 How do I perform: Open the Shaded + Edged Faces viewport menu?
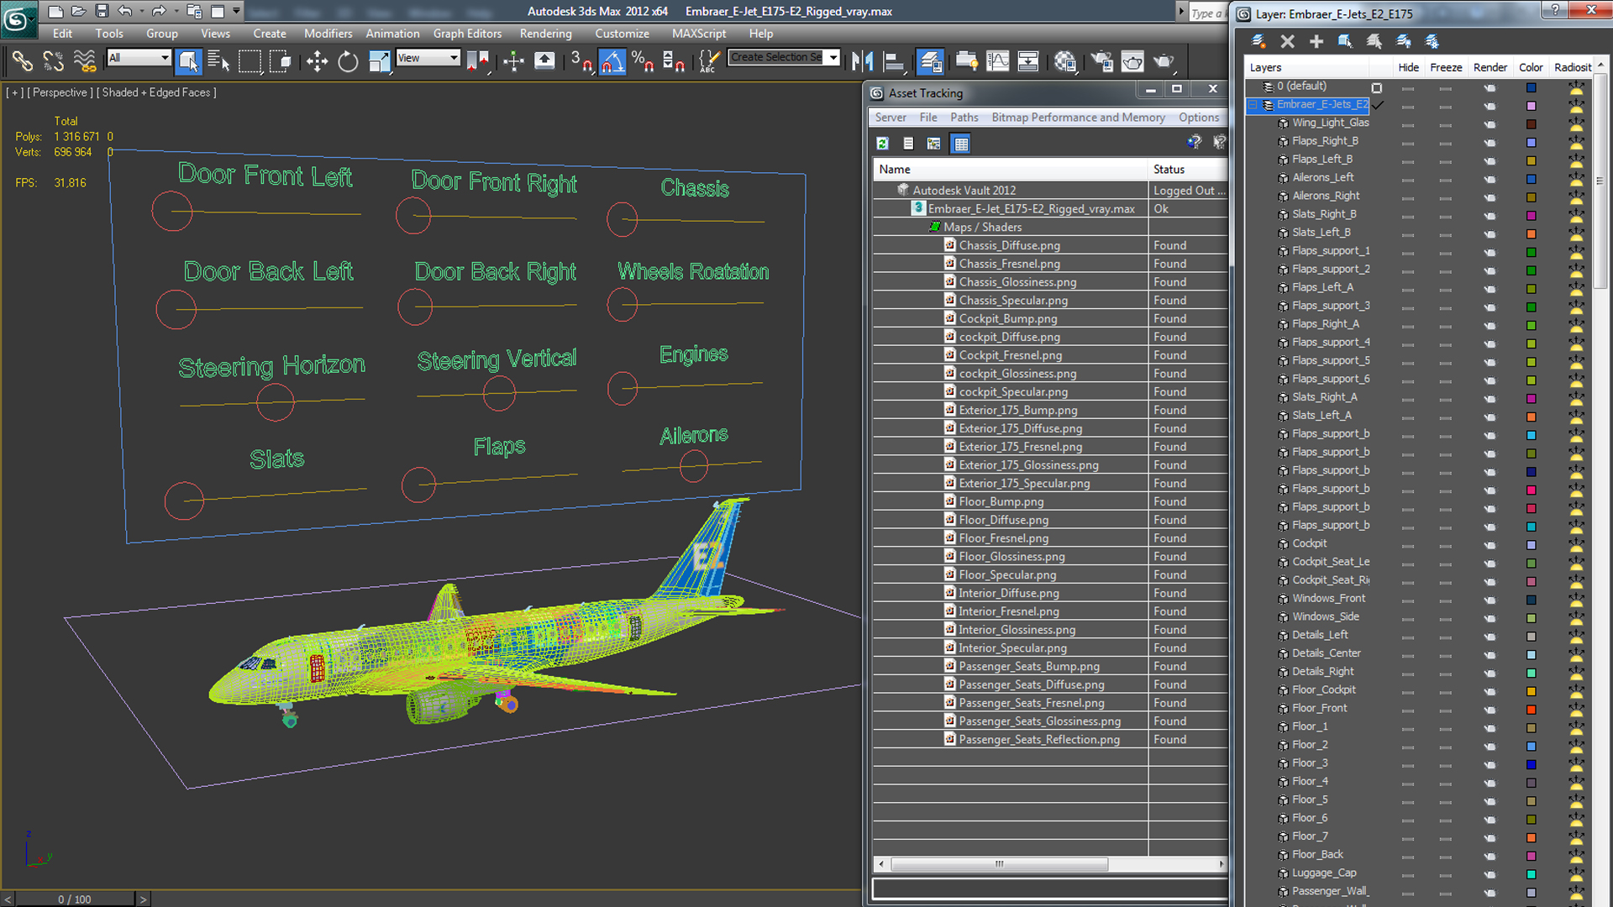pos(155,92)
